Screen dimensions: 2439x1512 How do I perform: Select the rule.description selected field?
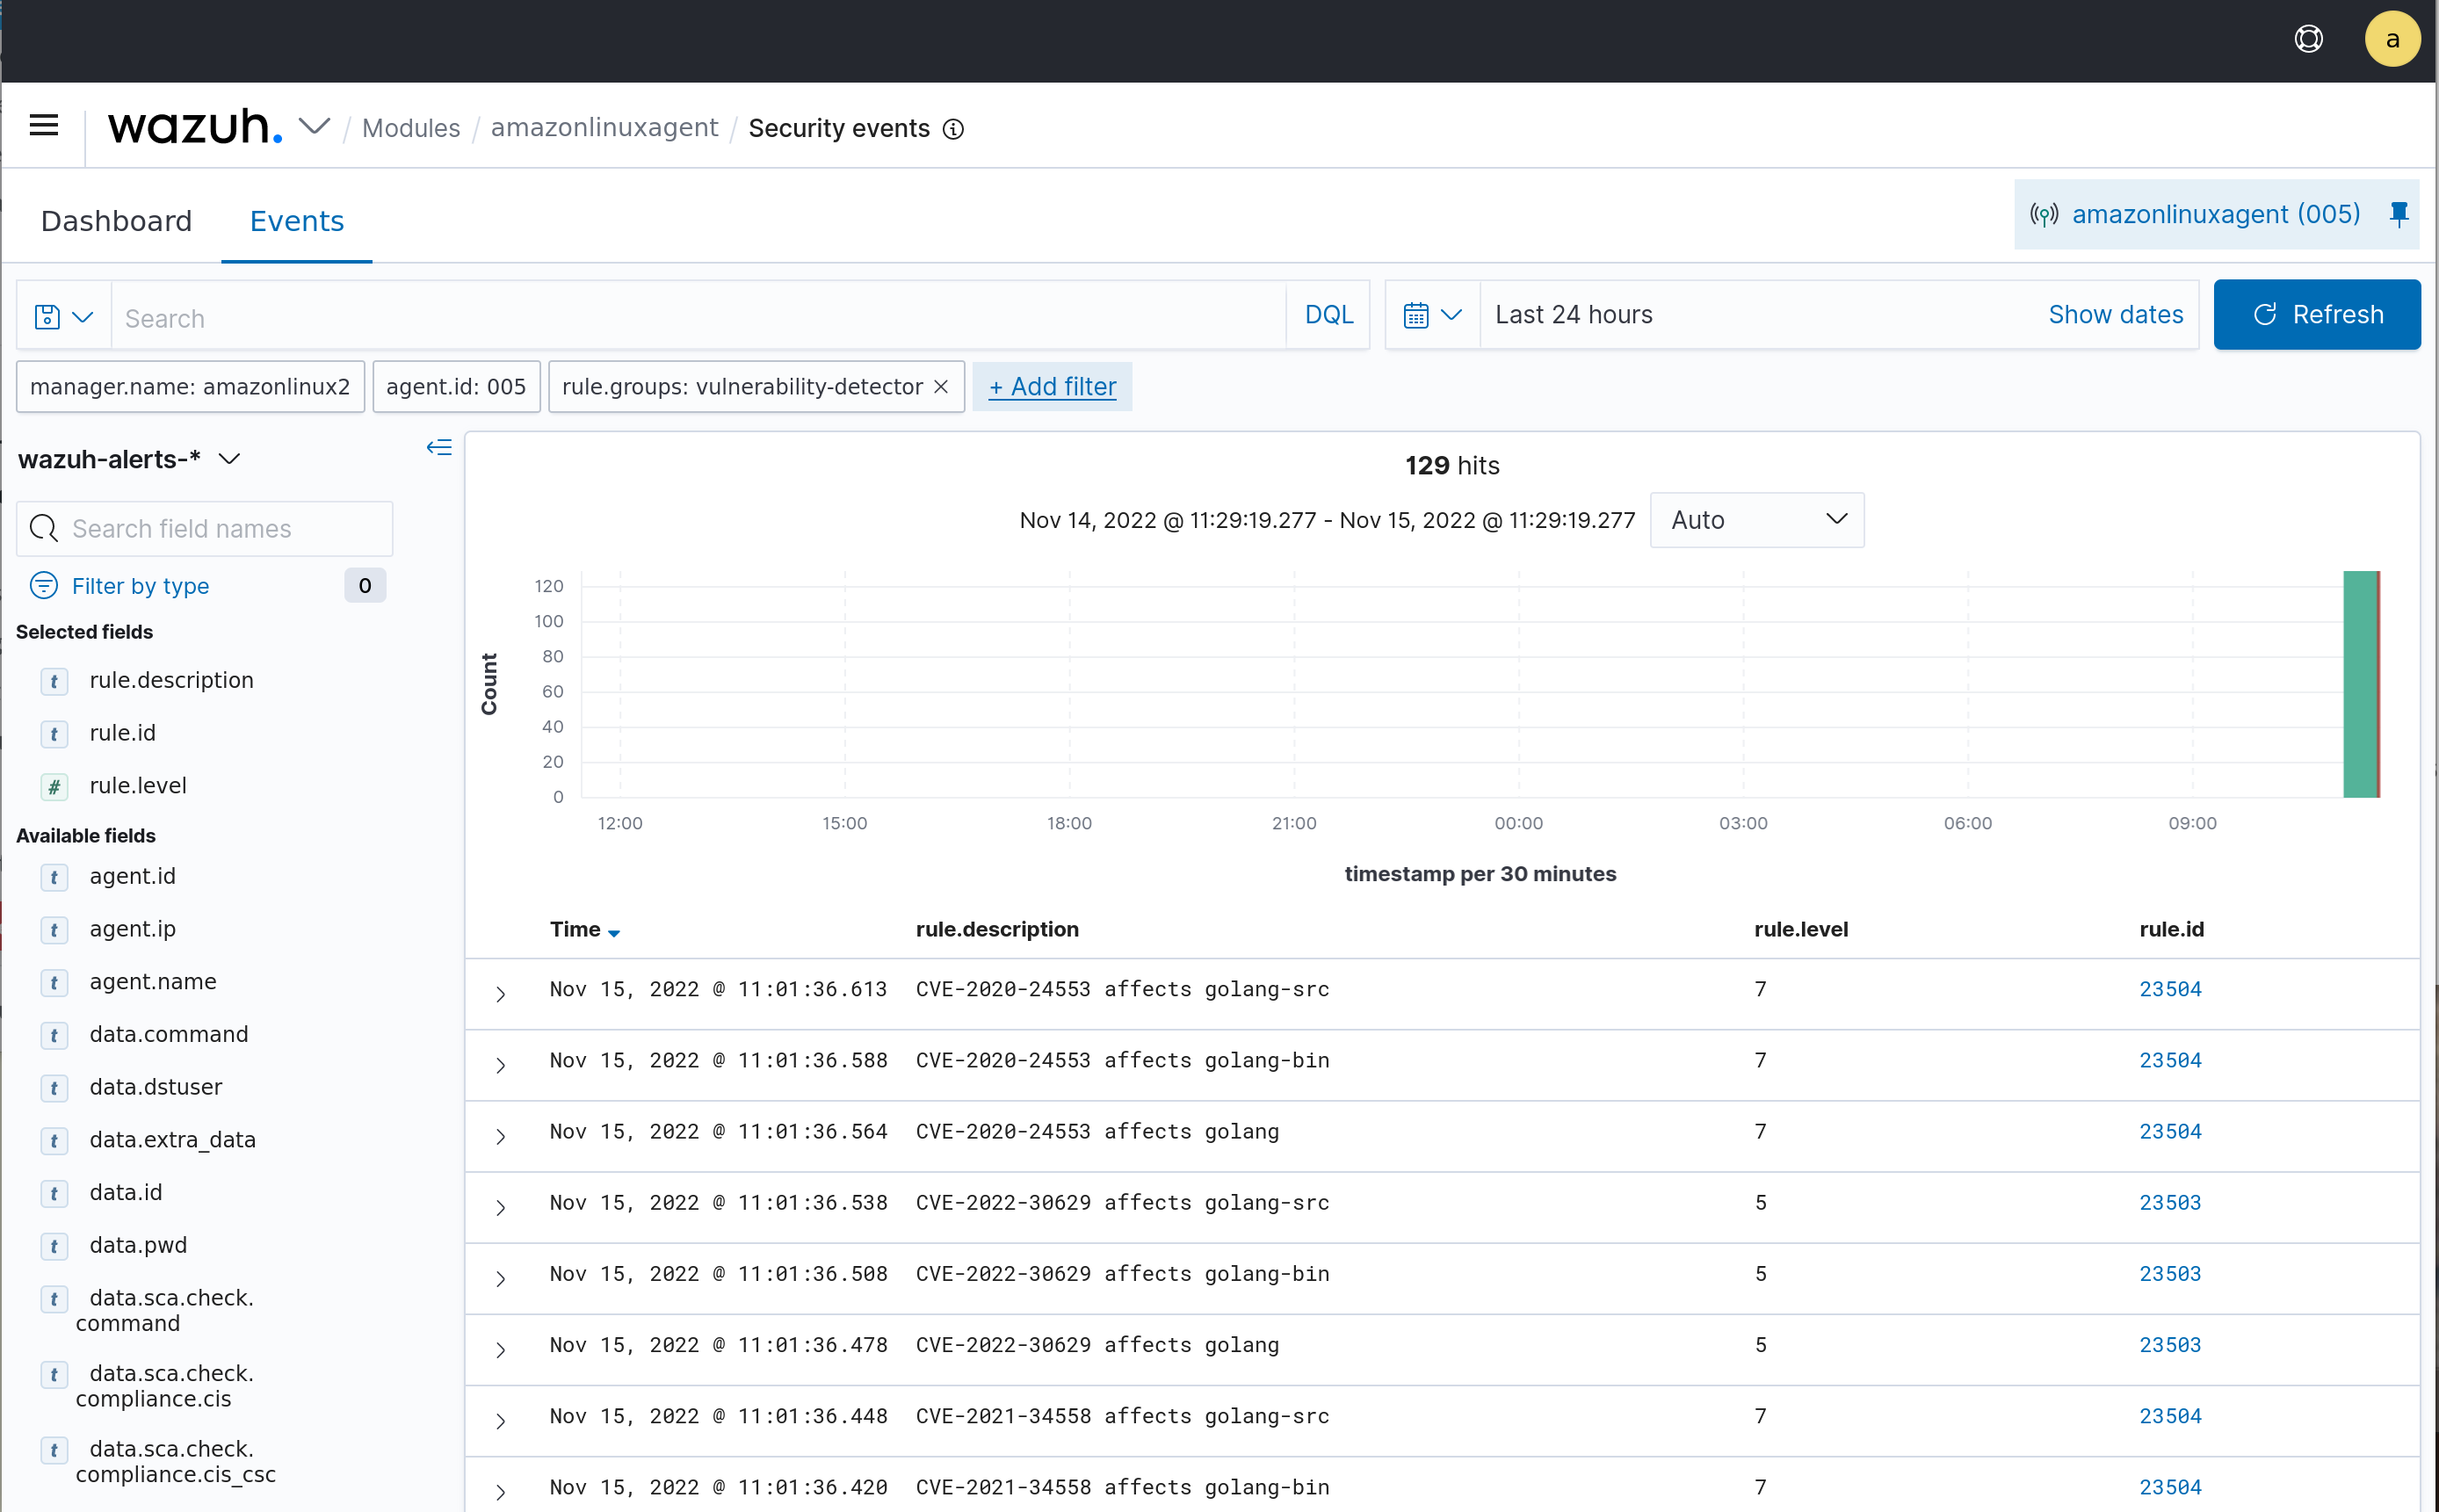171,680
